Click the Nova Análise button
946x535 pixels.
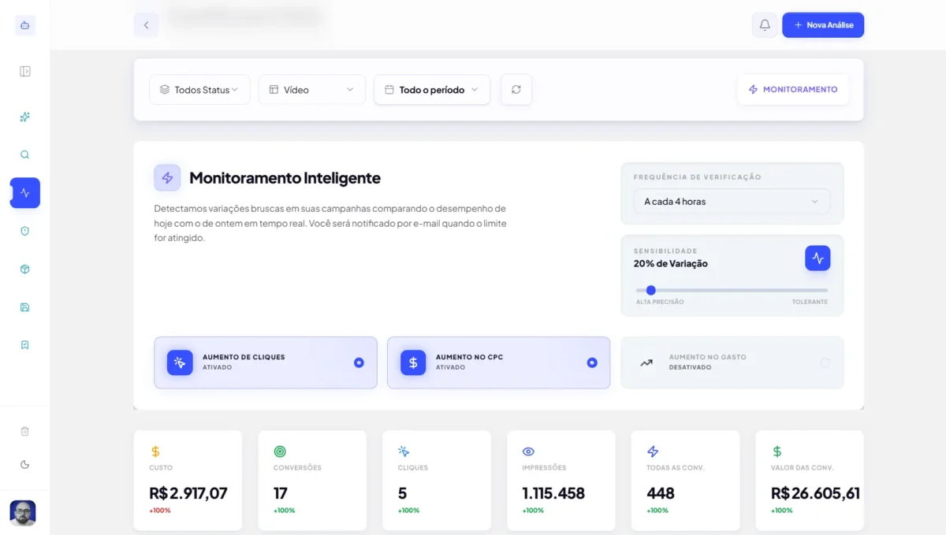pos(823,25)
